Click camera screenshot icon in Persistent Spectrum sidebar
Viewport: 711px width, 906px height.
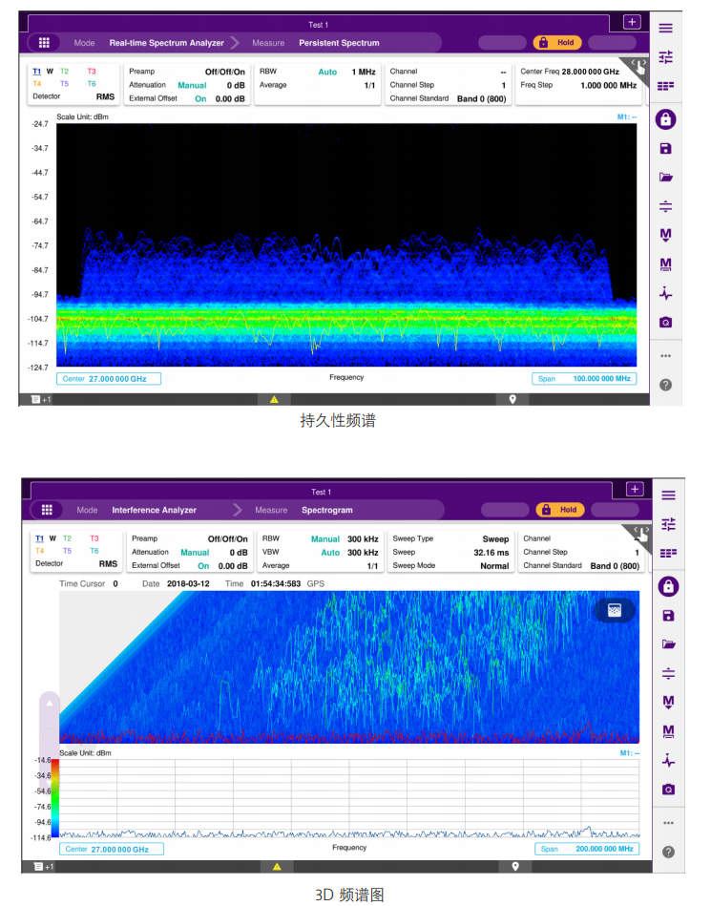[x=665, y=323]
